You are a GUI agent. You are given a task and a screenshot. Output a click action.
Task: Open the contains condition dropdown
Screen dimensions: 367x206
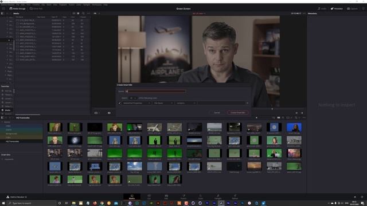pos(186,103)
